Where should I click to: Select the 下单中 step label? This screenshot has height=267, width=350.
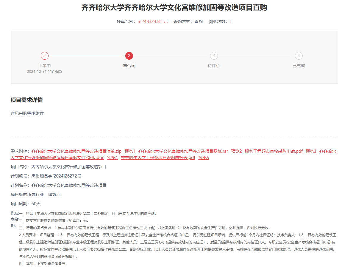[44, 66]
